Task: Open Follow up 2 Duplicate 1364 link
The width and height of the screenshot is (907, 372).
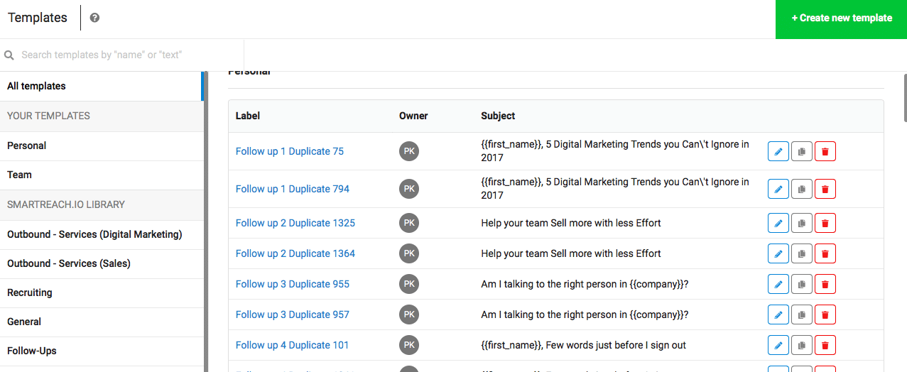Action: 295,253
